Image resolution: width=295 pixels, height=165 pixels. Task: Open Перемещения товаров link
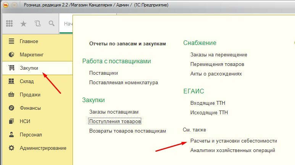[217, 64]
